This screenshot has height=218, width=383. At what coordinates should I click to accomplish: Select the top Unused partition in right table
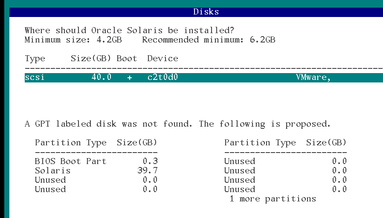(x=240, y=161)
